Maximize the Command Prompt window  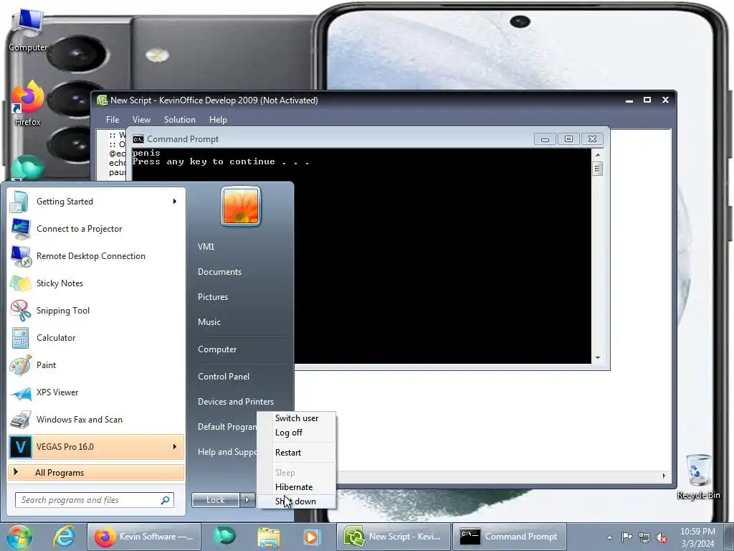(x=568, y=139)
